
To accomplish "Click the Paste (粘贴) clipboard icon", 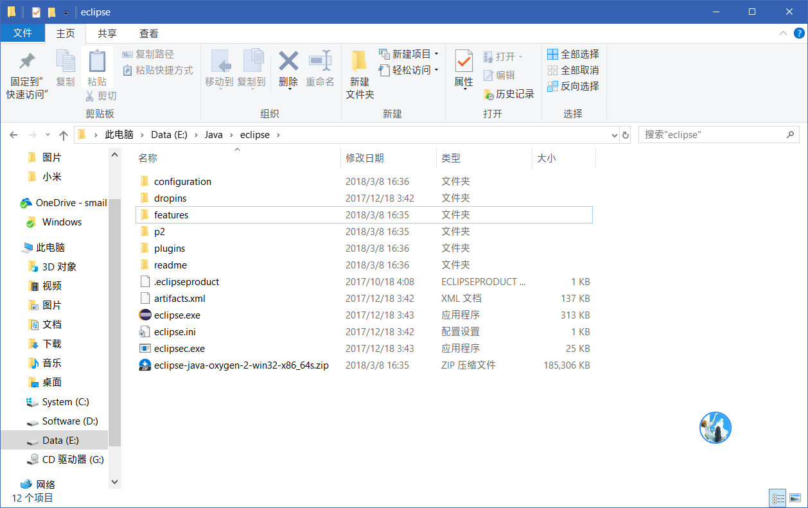I will (x=97, y=62).
